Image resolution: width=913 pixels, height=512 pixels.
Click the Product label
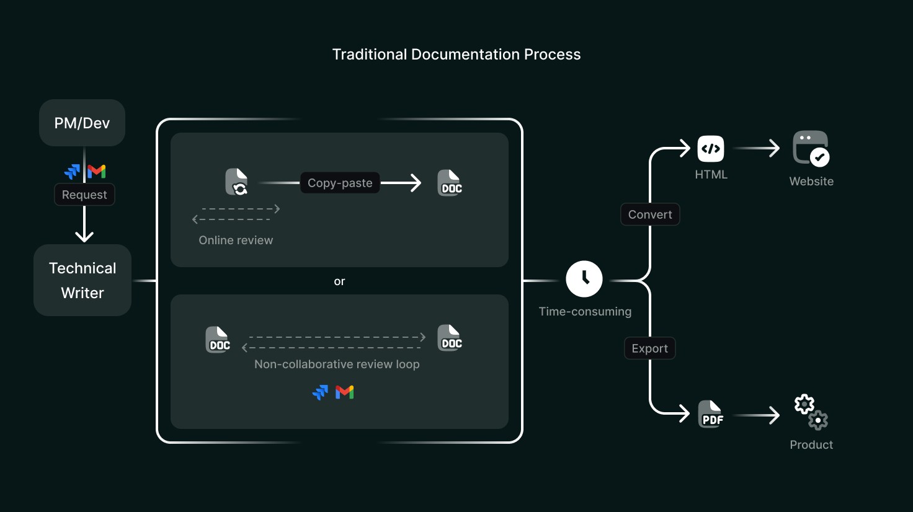click(811, 445)
